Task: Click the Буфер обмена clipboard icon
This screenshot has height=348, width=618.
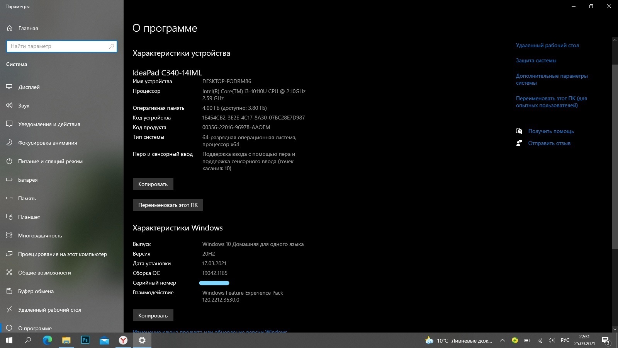Action: 9,291
